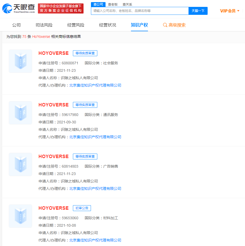Image resolution: width=245 pixels, height=246 pixels.
Task: Select the 查公司 search tab
Action: 98,5
